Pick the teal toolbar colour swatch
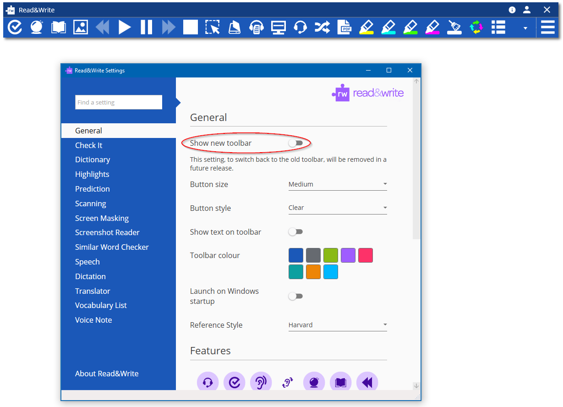 (x=296, y=272)
